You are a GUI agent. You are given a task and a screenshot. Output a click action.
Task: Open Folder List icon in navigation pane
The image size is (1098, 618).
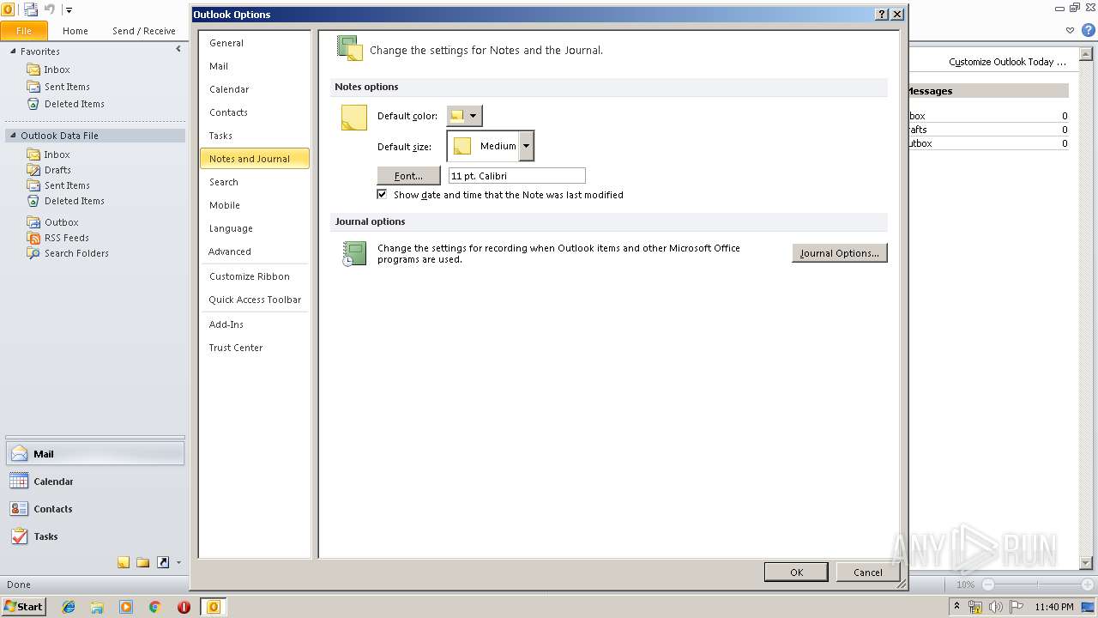point(142,562)
